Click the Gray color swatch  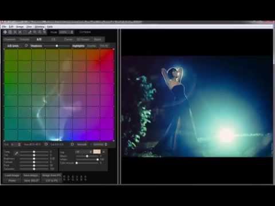pos(97,152)
